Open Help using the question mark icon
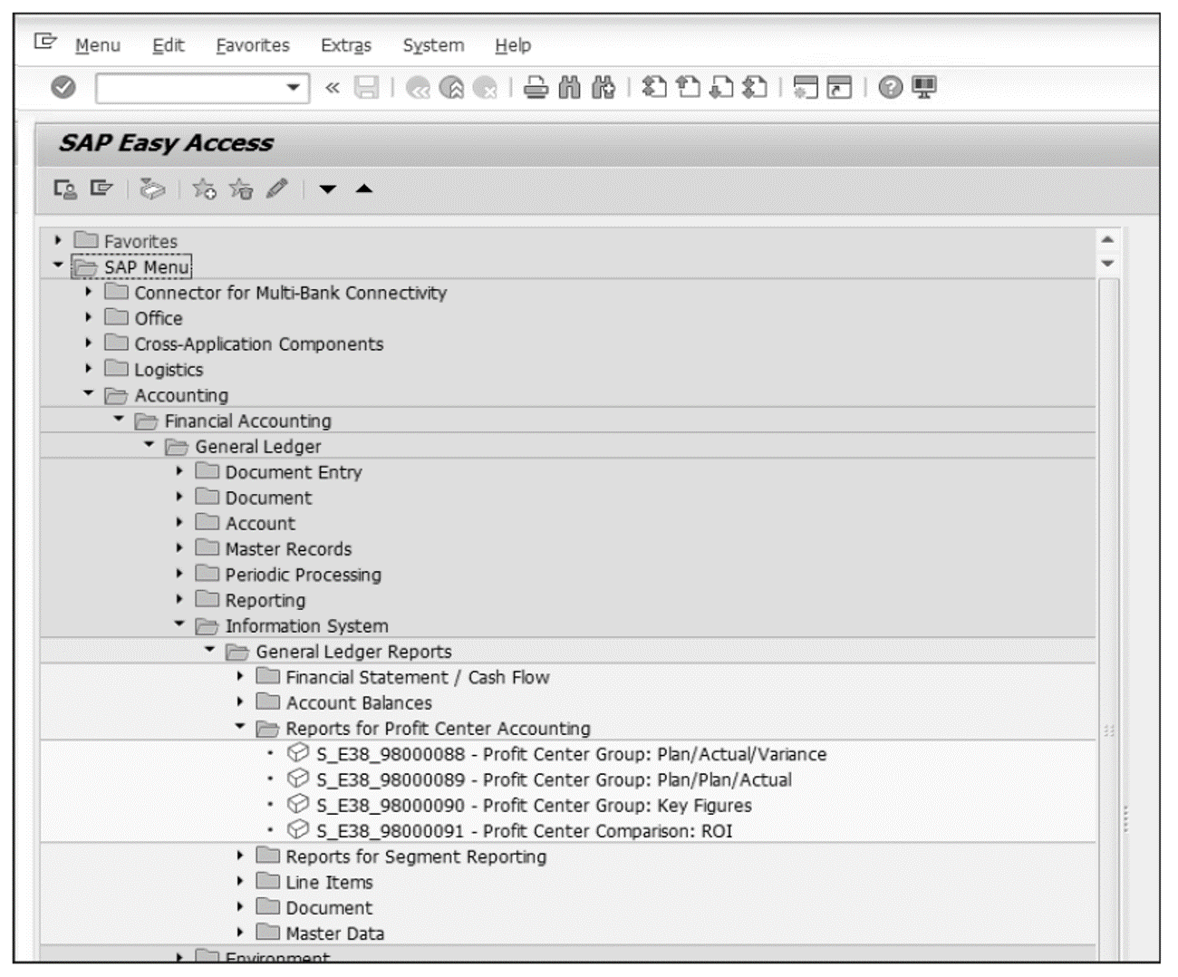The image size is (1178, 977). 893,88
